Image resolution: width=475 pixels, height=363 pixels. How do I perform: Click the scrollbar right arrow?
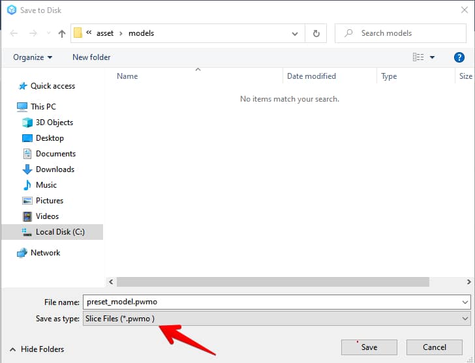[x=468, y=282]
